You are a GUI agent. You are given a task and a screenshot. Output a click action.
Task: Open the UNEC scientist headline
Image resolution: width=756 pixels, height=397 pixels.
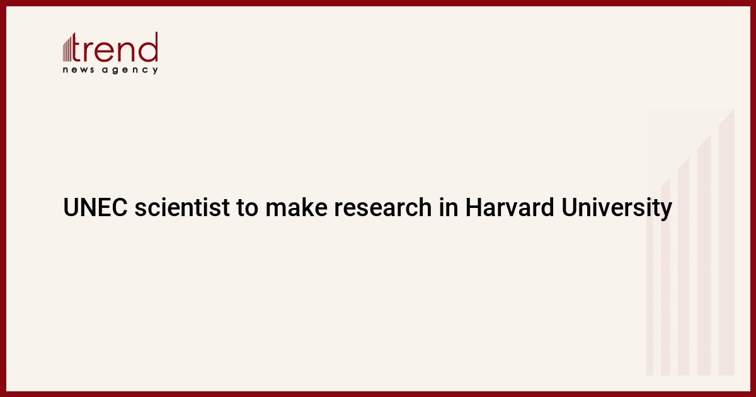(x=367, y=208)
